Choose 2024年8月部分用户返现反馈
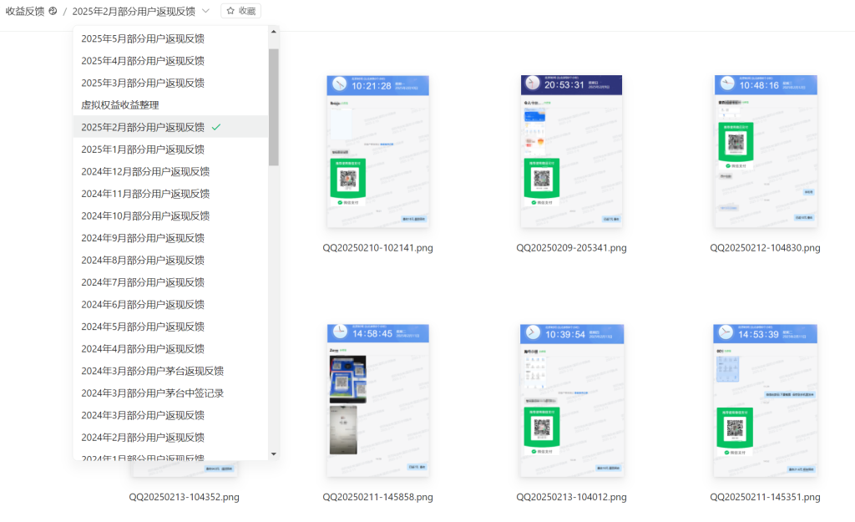Viewport: 855px width, 522px height. point(170,261)
